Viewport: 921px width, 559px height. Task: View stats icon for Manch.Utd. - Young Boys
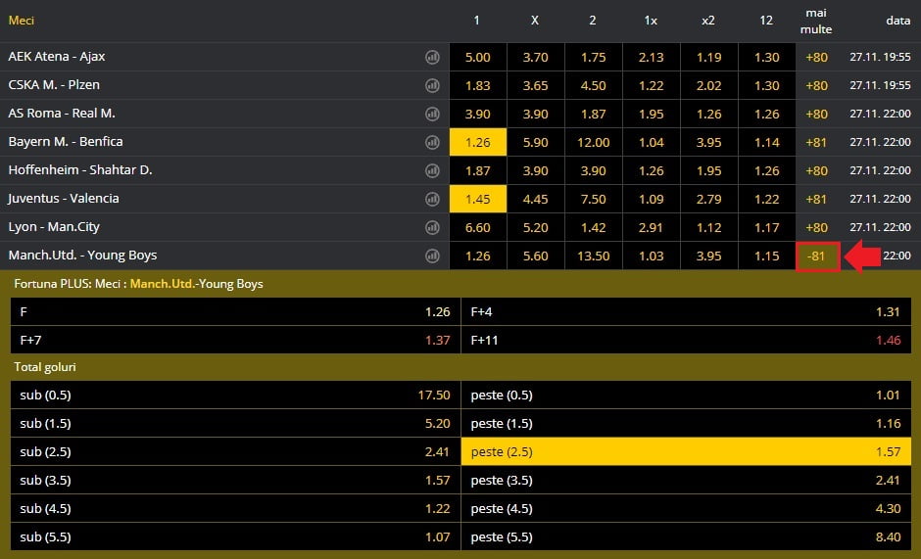click(x=432, y=256)
